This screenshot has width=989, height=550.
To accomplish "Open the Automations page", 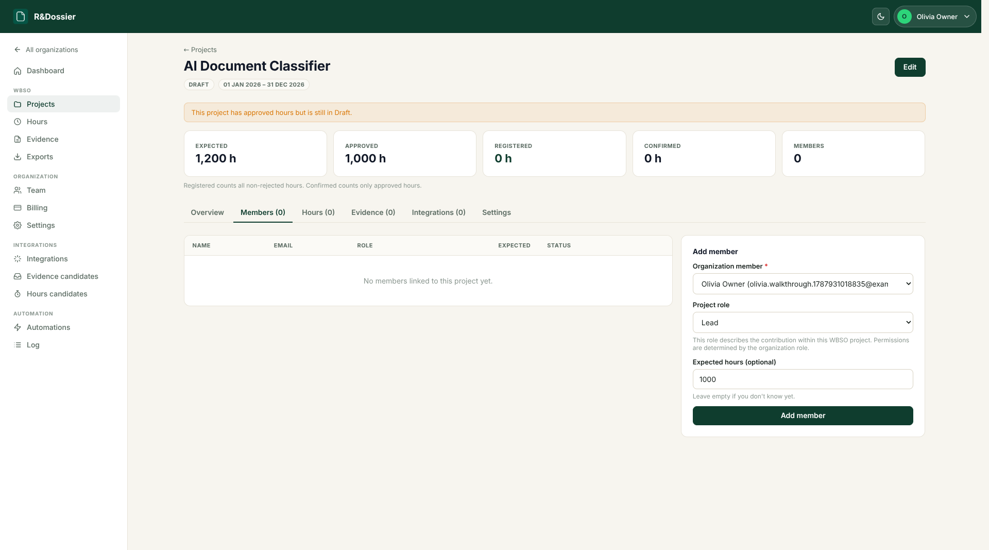I will coord(63,327).
